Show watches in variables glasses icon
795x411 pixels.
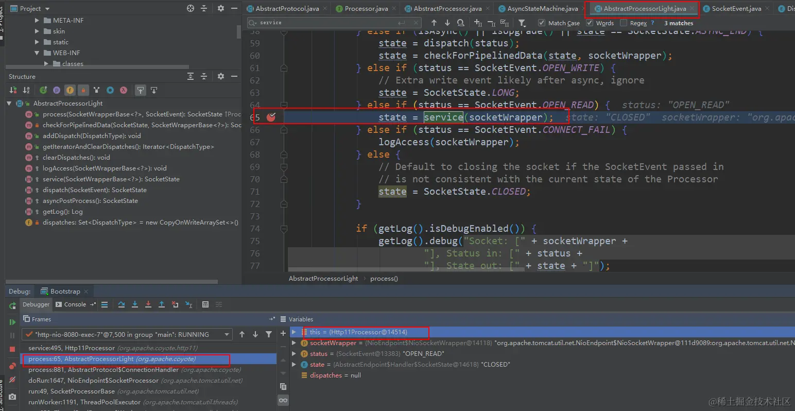pos(283,400)
